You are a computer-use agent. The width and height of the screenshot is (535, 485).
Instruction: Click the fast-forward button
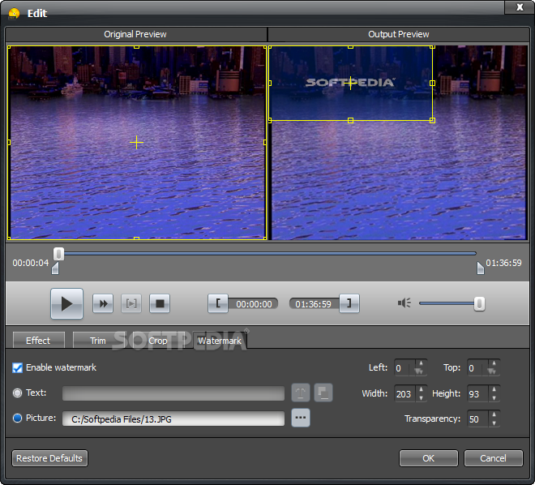[x=103, y=303]
